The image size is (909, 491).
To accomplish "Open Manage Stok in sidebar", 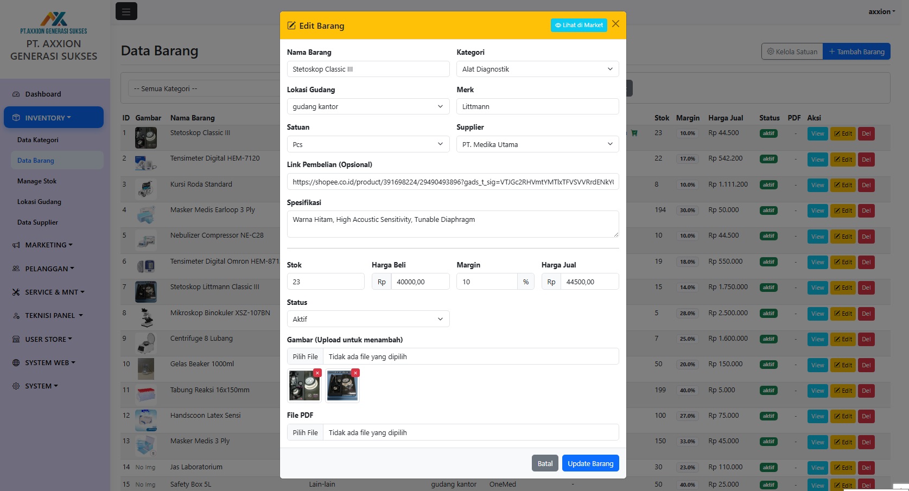I will 56,181.
